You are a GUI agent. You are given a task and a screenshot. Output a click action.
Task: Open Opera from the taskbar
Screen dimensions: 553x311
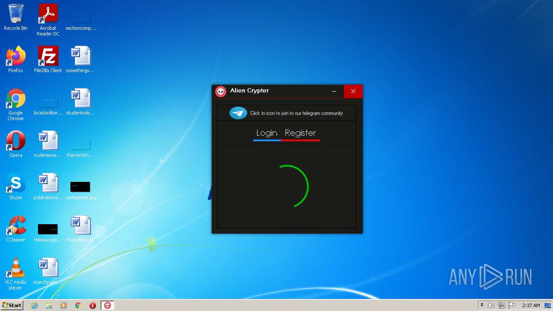tap(92, 305)
